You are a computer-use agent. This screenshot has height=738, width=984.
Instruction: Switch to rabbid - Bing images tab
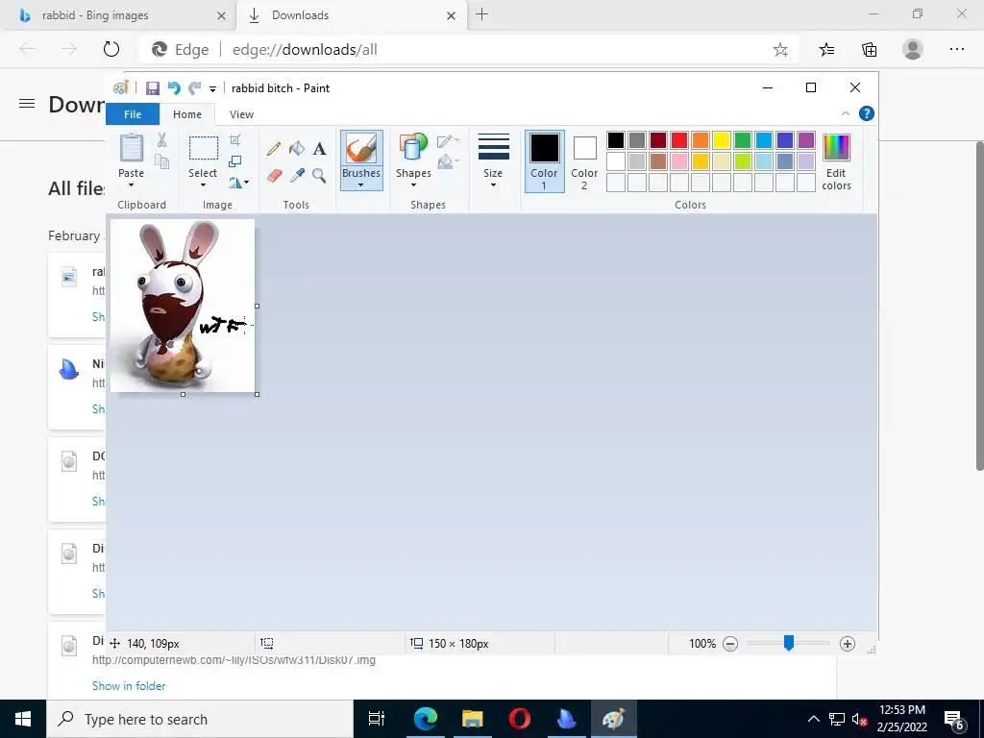118,15
